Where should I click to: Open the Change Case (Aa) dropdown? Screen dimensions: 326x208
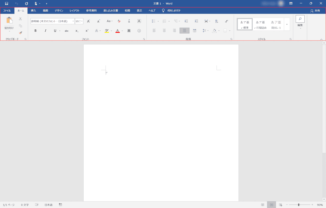[110, 21]
